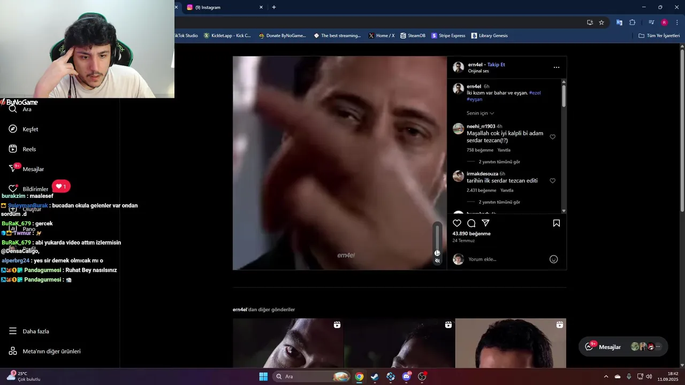
Task: Expand replies under neehi_rr1903 comment
Action: point(499,161)
